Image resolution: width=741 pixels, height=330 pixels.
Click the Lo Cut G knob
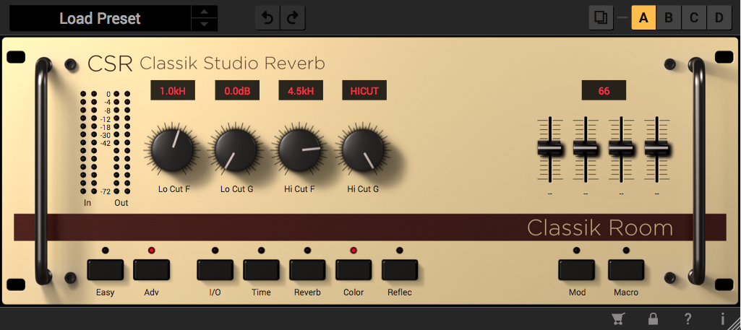point(236,151)
